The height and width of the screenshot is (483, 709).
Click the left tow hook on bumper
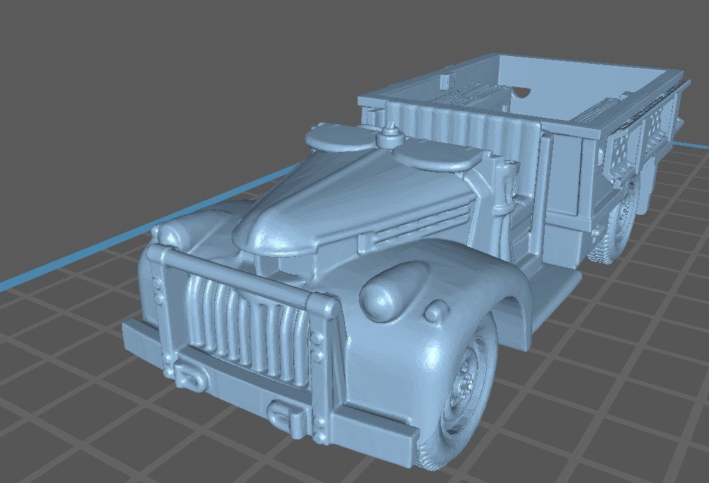(186, 377)
